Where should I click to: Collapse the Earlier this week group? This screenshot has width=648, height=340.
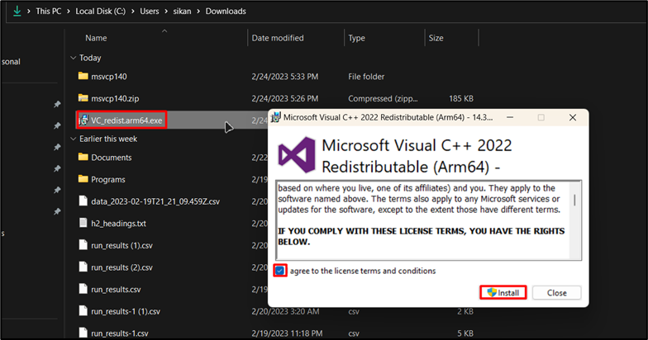click(x=73, y=139)
